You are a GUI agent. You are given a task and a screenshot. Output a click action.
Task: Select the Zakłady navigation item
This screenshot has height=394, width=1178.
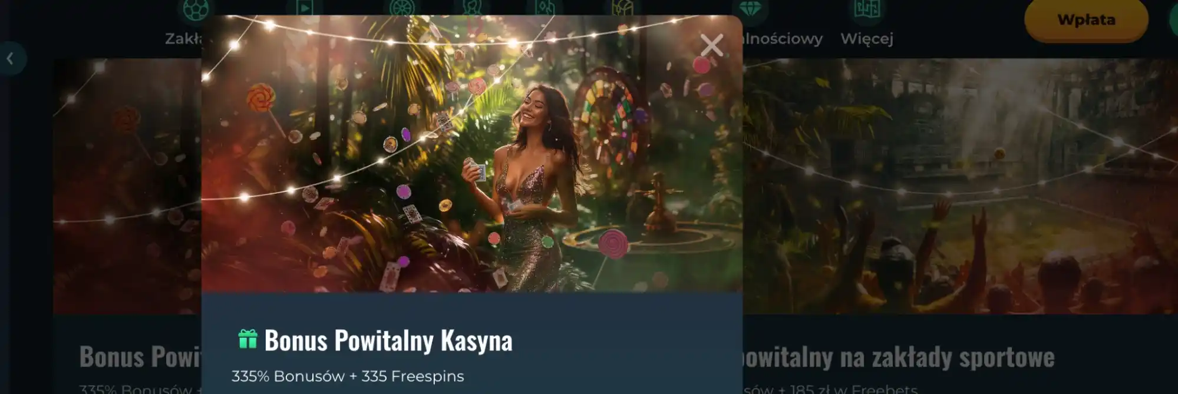pos(183,39)
